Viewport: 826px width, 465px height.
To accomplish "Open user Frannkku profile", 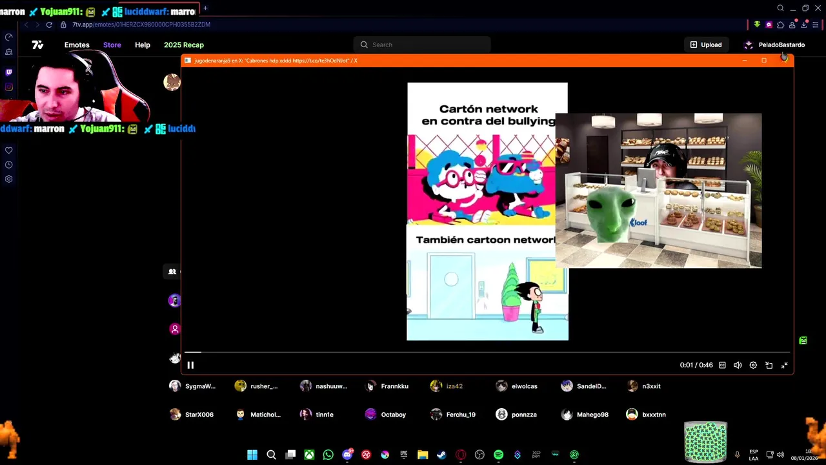I will (x=387, y=386).
